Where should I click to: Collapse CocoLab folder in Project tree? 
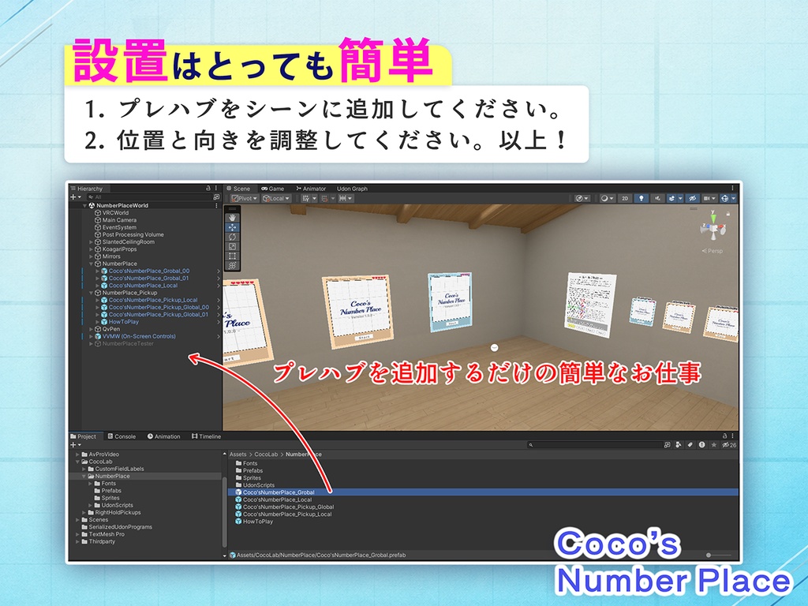point(78,462)
